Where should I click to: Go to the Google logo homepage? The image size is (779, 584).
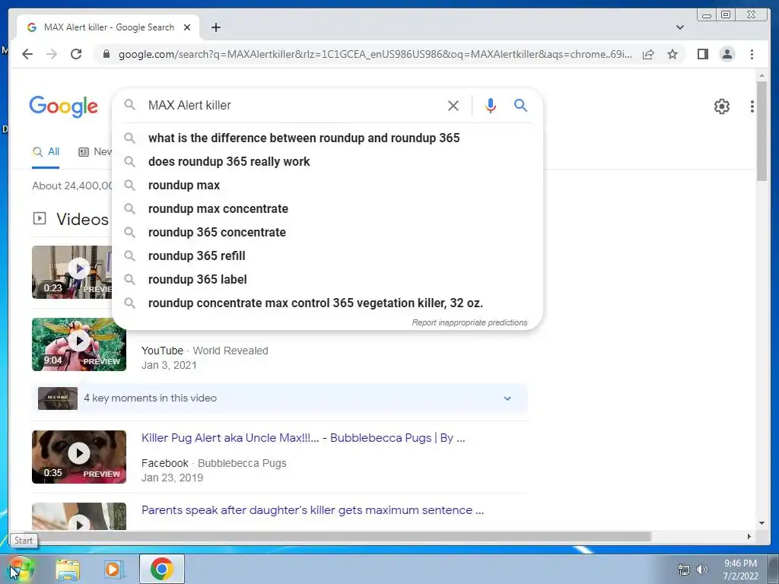click(x=64, y=106)
